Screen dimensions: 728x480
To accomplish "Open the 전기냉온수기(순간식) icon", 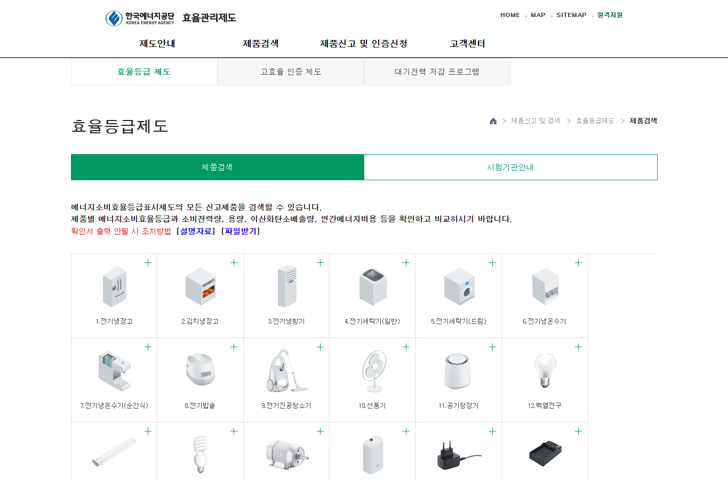I will point(115,371).
